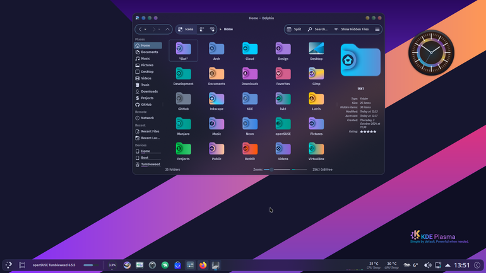Select the "Slot" folder icon

pos(184,49)
